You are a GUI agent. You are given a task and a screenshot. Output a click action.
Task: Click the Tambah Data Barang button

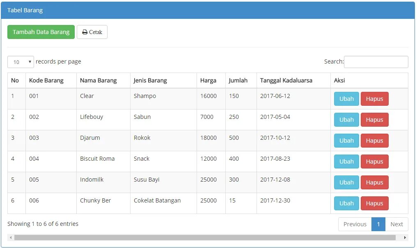[41, 32]
